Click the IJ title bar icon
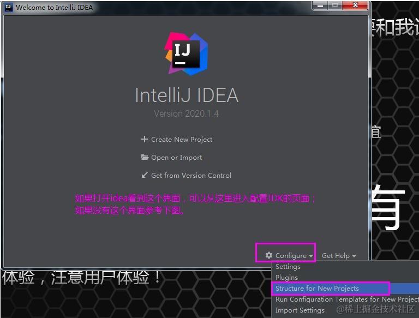Screen dimensions: 419x318 pos(9,7)
